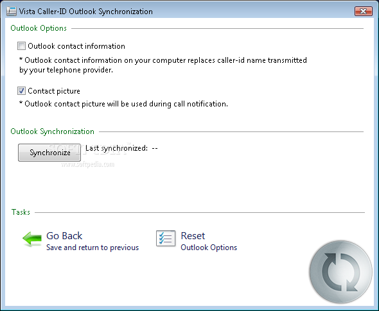The height and width of the screenshot is (311, 379).
Task: Click the 'Outlook Options' text under Reset
Action: click(x=209, y=248)
